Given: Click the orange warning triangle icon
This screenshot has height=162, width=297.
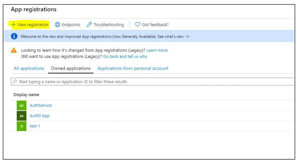Looking at the screenshot, I should 14,50.
